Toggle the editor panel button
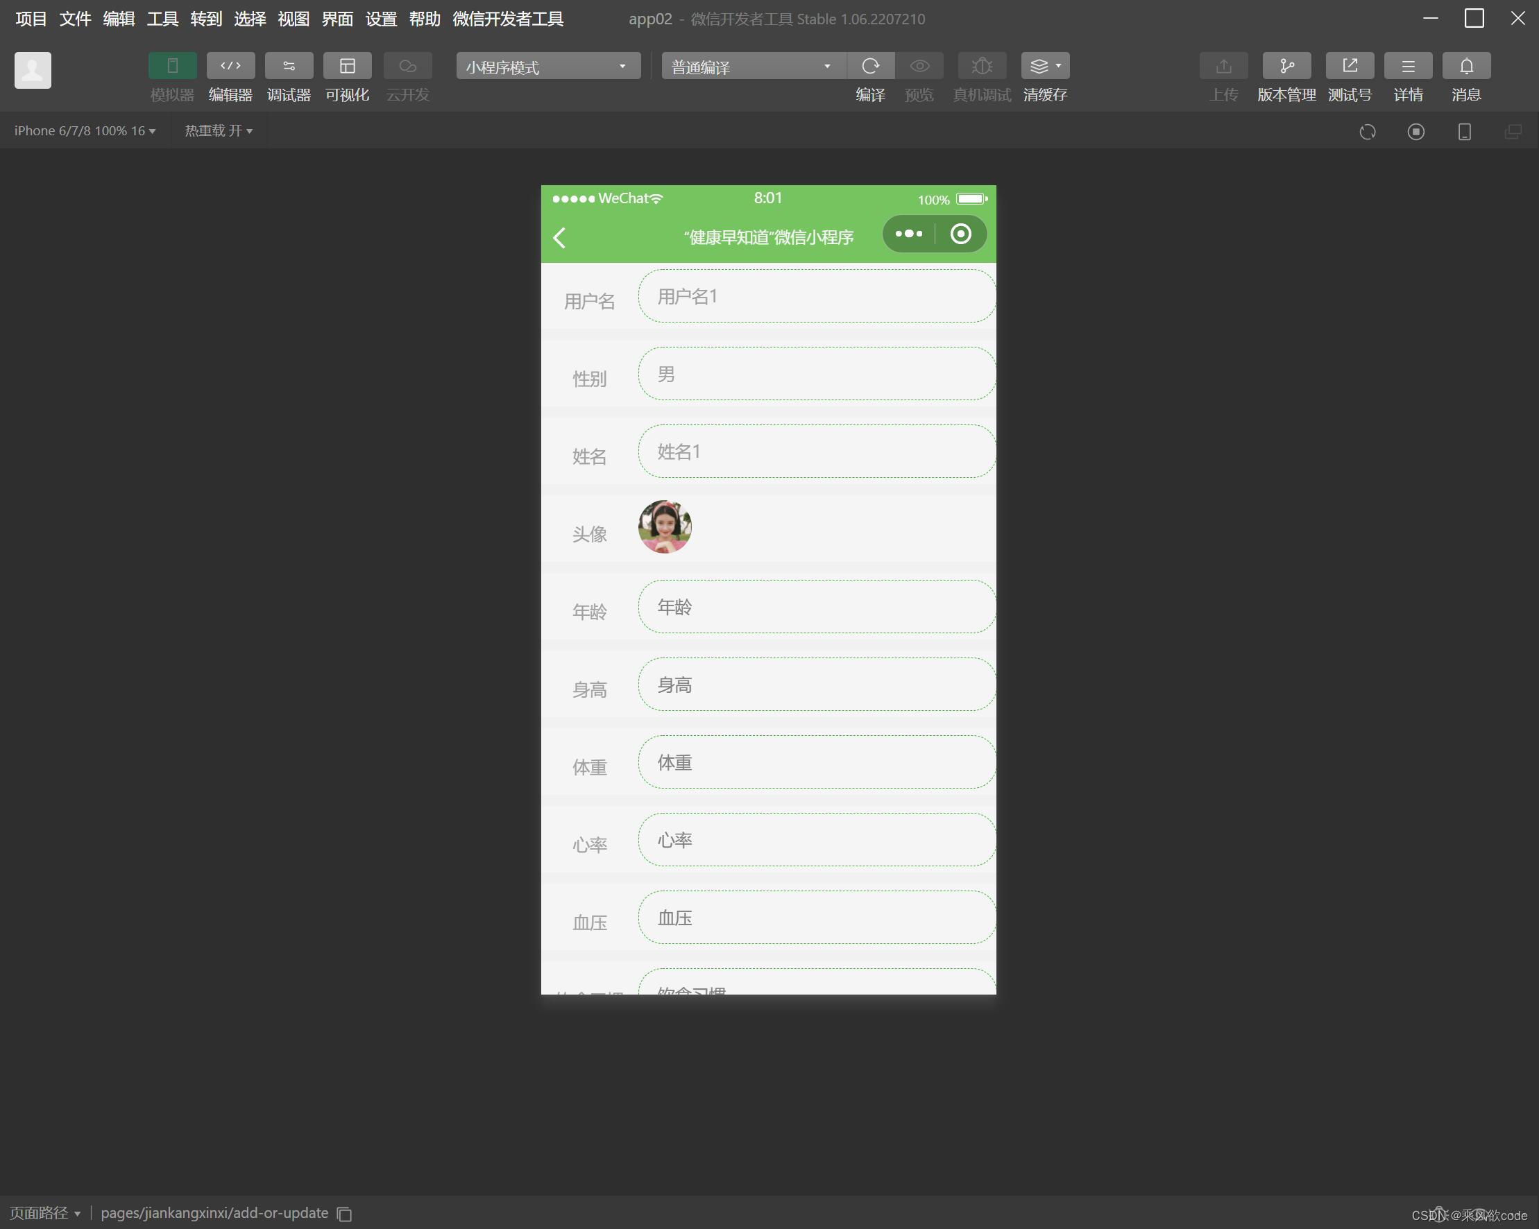The width and height of the screenshot is (1539, 1229). coord(230,67)
